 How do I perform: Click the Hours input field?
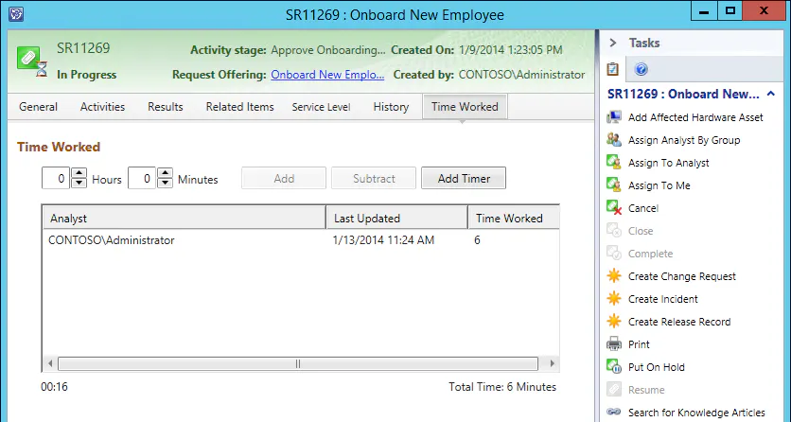(56, 179)
